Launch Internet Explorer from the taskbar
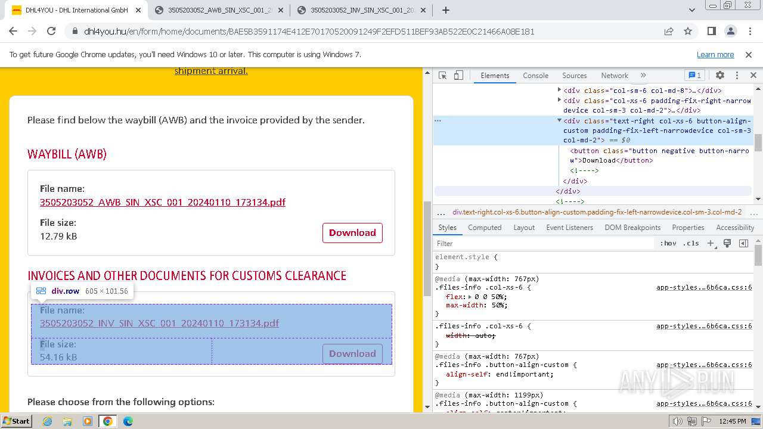This screenshot has height=429, width=763. pos(47,421)
